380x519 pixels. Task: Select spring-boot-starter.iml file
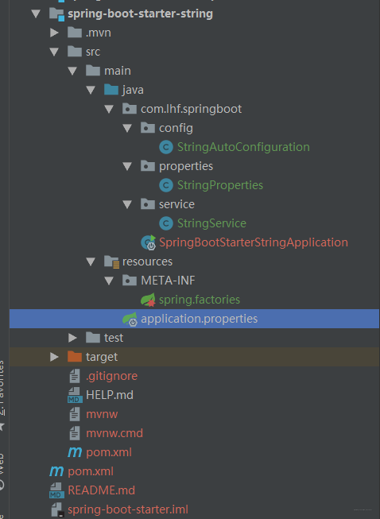tap(128, 509)
